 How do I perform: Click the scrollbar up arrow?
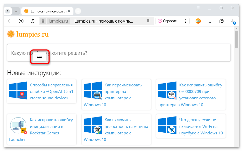pyautogui.click(x=236, y=28)
